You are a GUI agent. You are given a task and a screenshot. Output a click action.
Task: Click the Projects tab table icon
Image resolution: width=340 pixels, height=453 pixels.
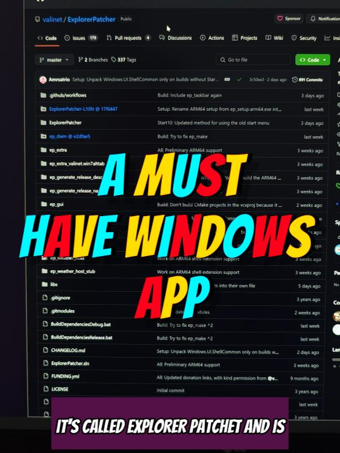[x=235, y=38]
